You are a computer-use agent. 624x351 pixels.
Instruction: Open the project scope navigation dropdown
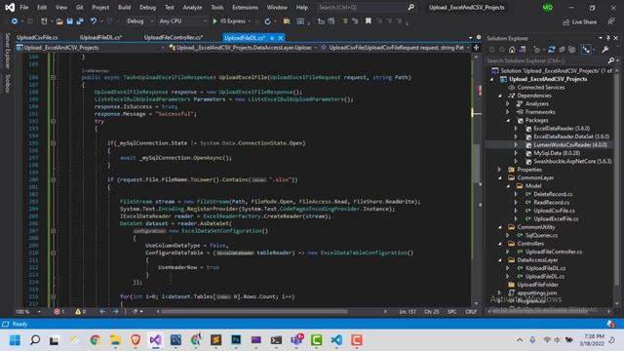click(x=91, y=48)
